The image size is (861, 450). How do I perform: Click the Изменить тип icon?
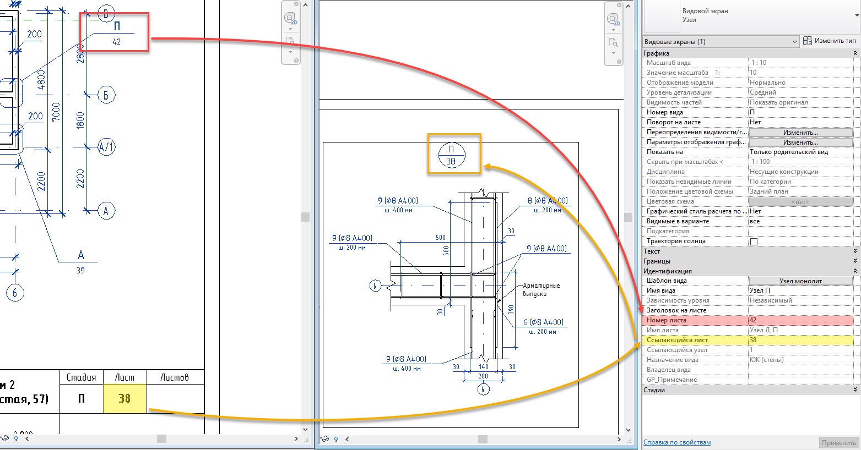[808, 41]
